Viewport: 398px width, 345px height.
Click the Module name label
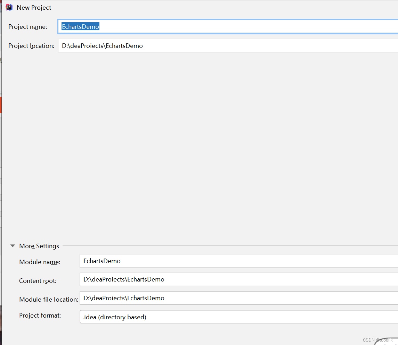point(40,262)
